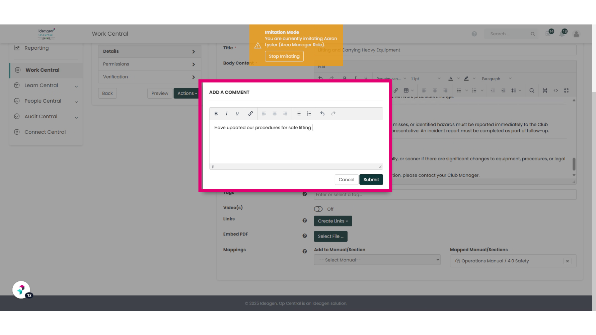
Task: Submit the comment
Action: [x=371, y=180]
